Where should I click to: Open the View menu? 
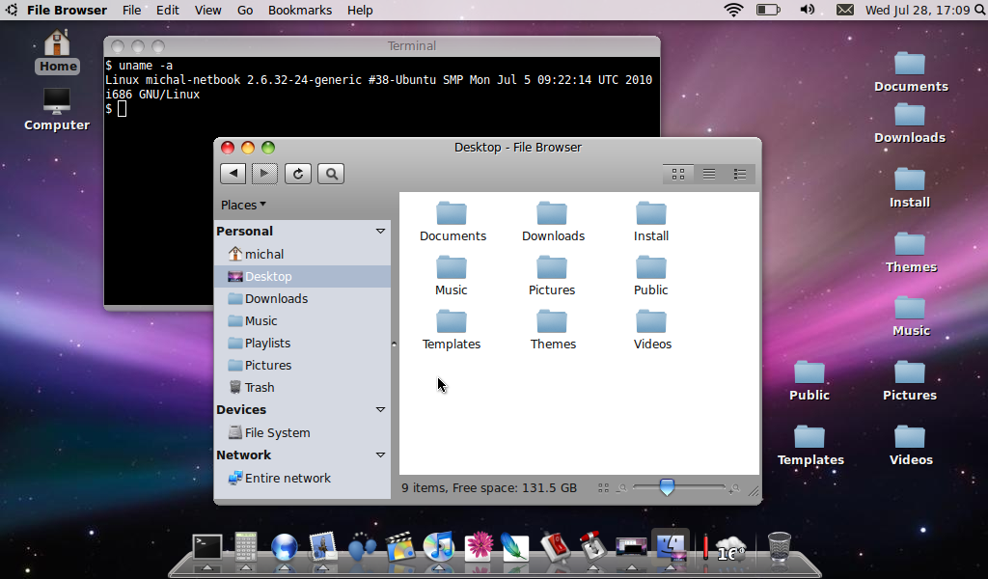click(208, 10)
